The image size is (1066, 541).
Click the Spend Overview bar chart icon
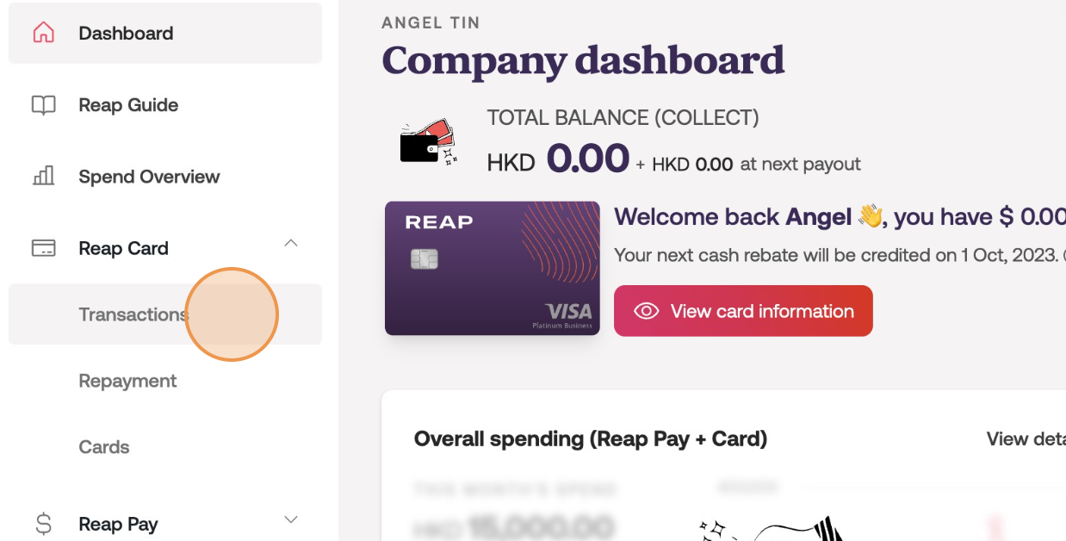coord(43,177)
